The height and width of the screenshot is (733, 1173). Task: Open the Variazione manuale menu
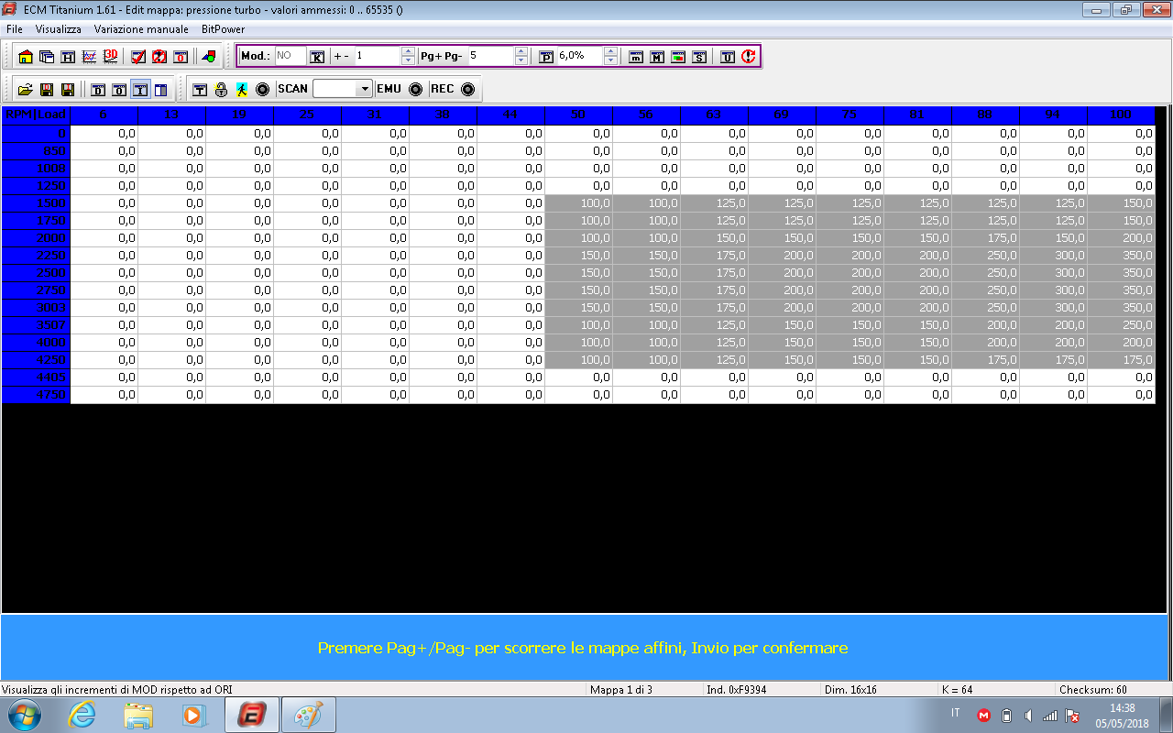tap(141, 29)
